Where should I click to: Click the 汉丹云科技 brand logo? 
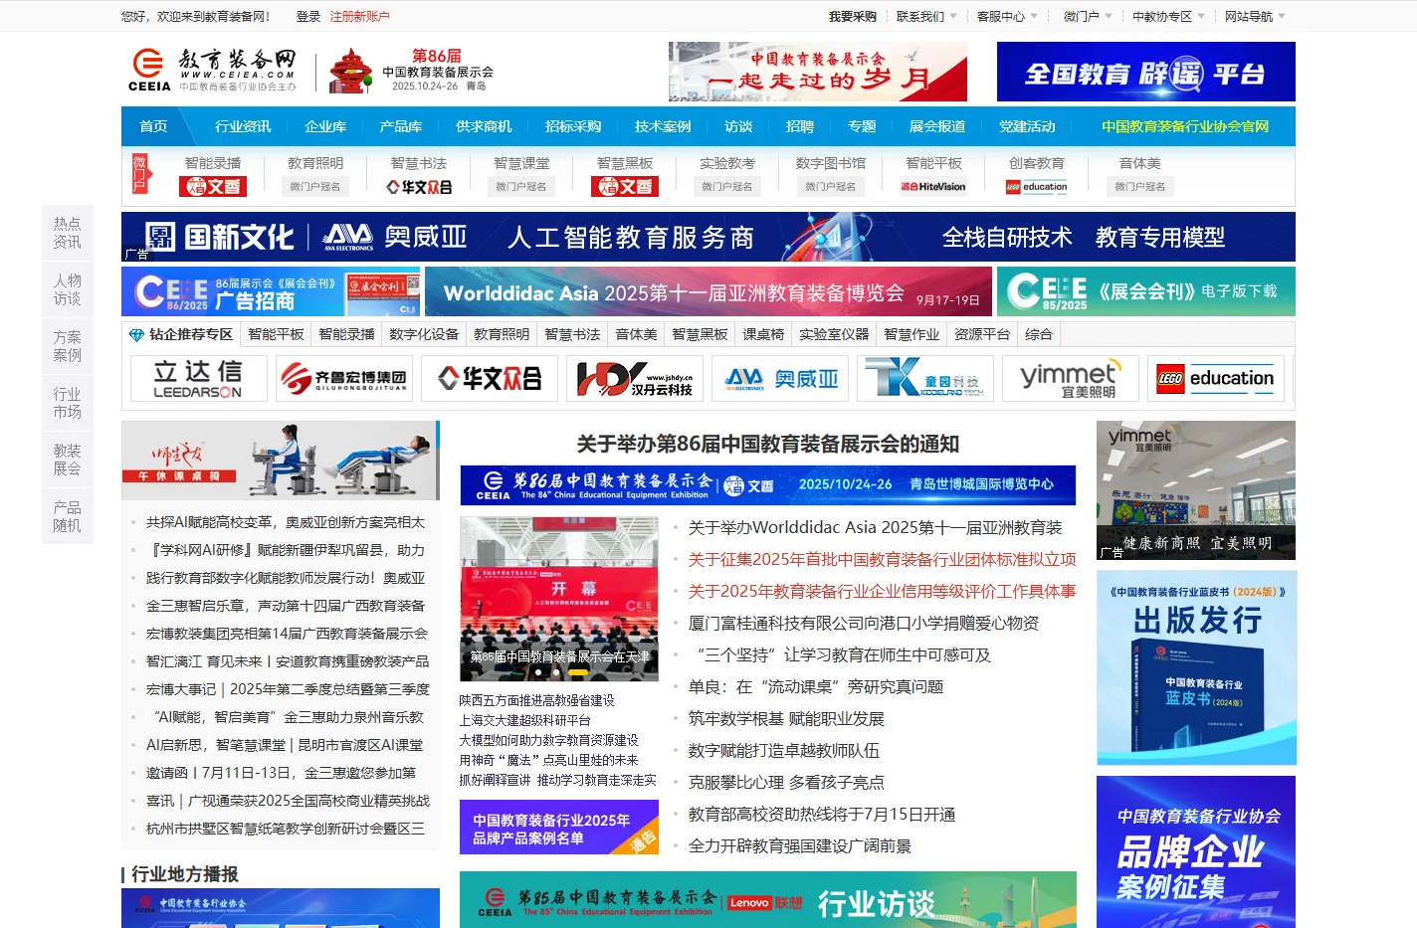coord(635,379)
